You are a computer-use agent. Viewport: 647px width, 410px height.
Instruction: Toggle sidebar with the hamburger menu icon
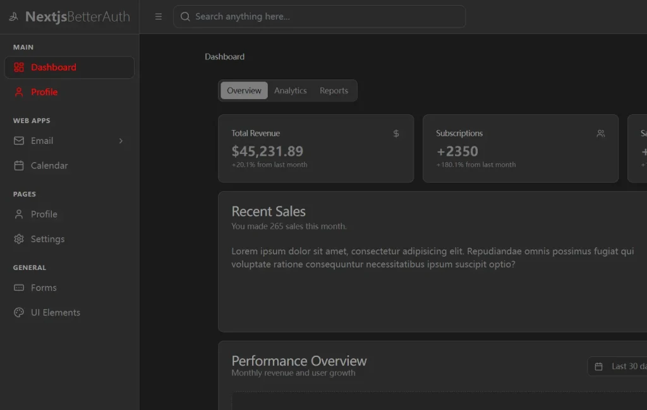point(159,17)
